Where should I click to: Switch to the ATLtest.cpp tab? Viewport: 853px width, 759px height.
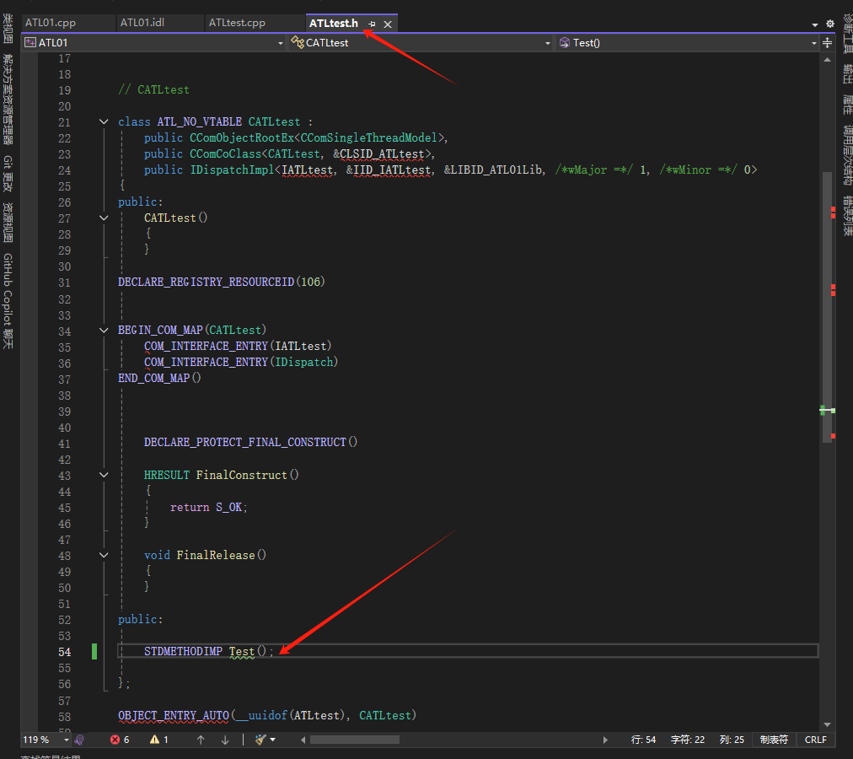237,23
